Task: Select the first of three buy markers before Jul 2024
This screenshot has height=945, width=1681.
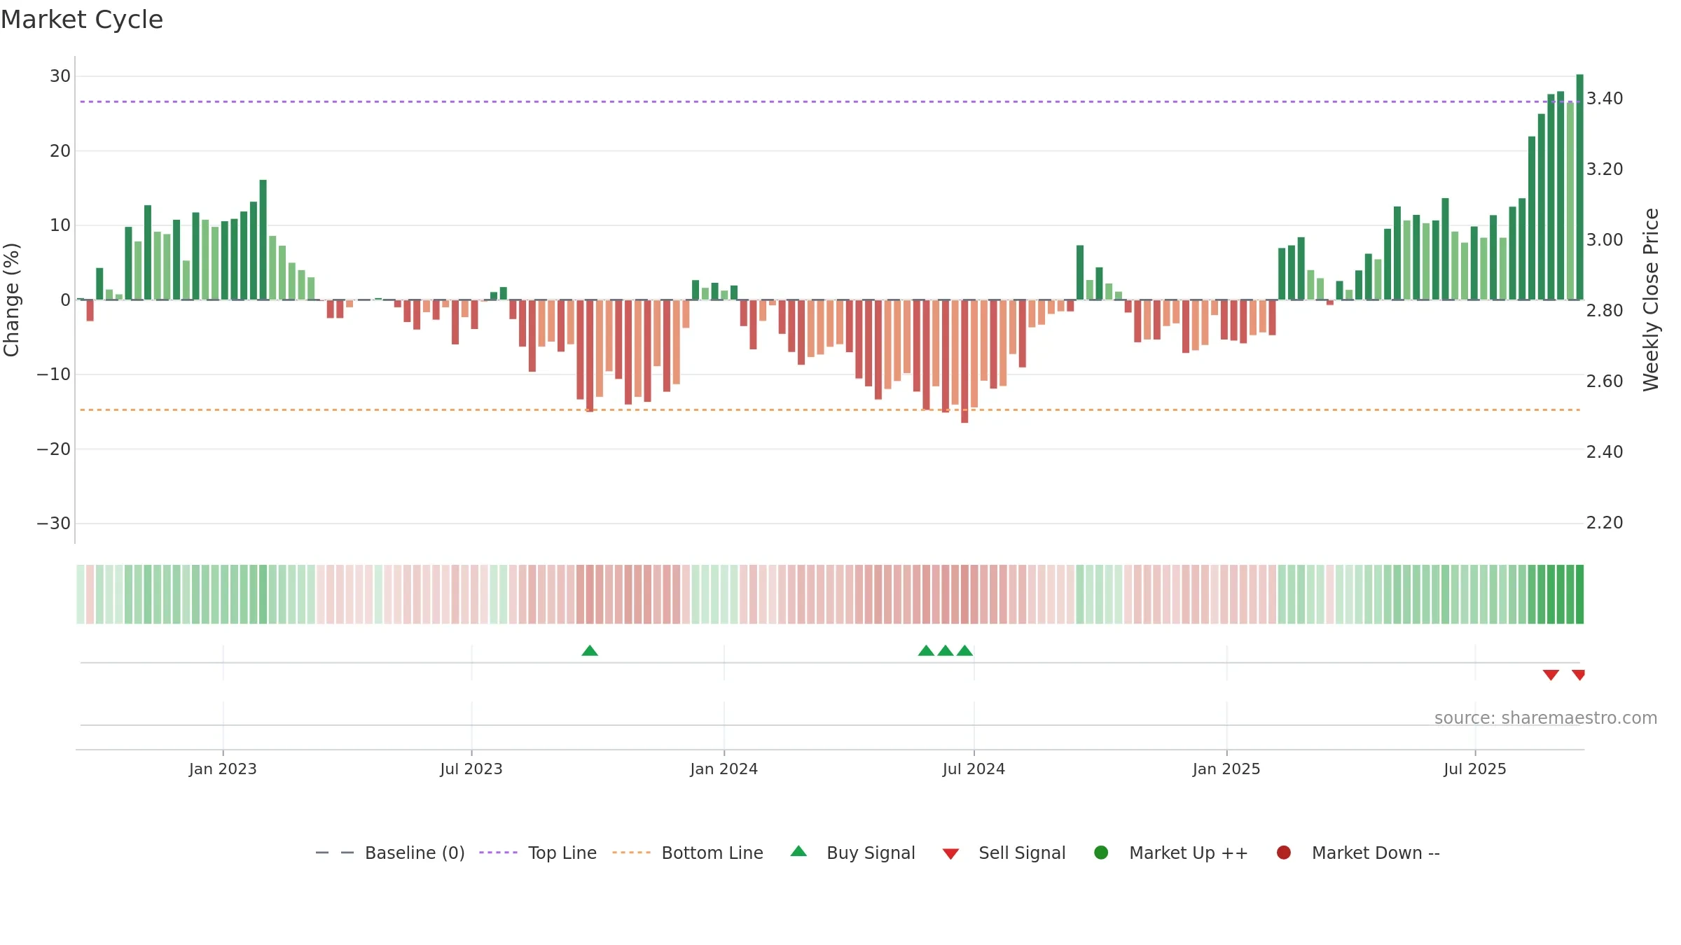Action: click(x=926, y=651)
